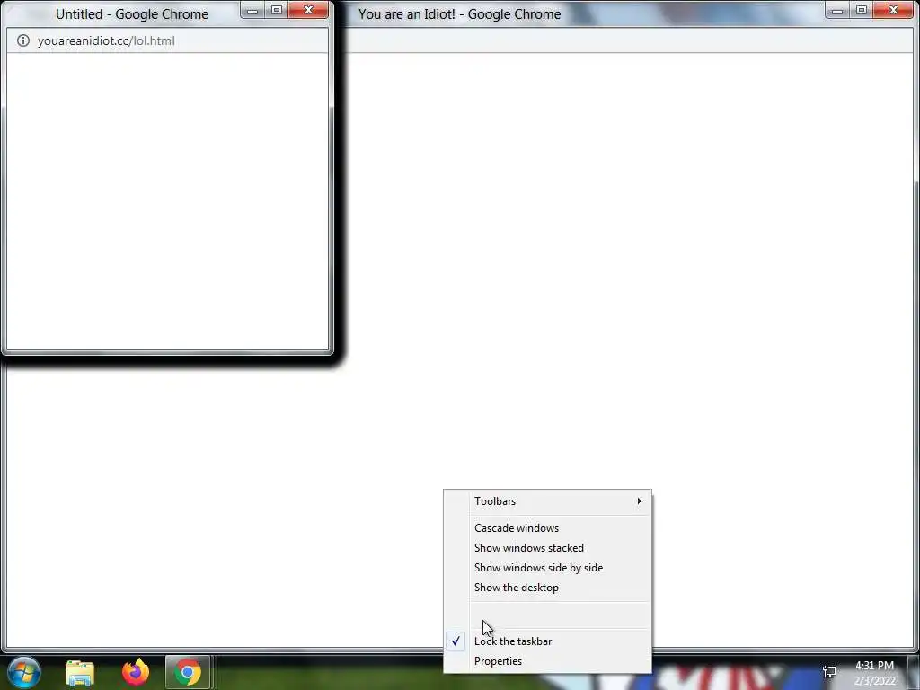Choose Show the desktop
The image size is (920, 690).
[547, 588]
